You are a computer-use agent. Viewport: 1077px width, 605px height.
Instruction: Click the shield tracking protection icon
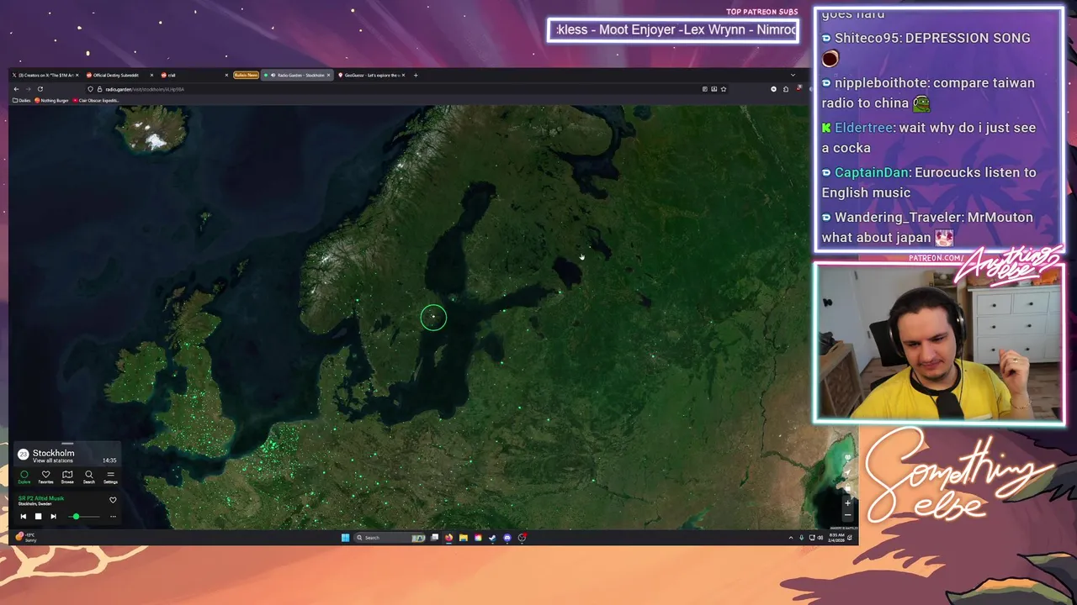click(x=90, y=89)
